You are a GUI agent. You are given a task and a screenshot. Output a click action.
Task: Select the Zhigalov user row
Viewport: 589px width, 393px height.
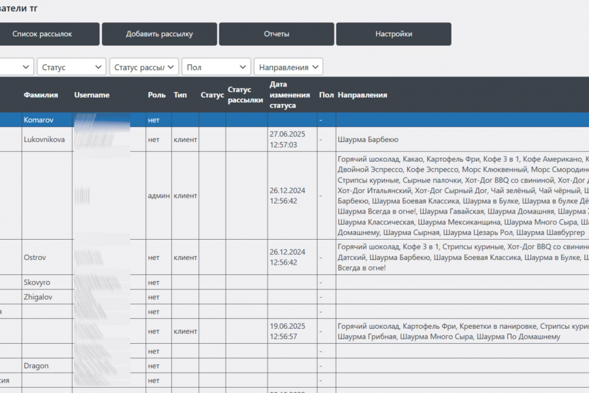click(294, 297)
